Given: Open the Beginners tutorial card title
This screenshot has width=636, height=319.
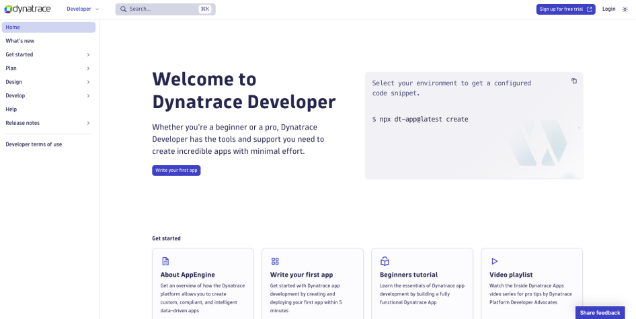Looking at the screenshot, I should coord(409,275).
